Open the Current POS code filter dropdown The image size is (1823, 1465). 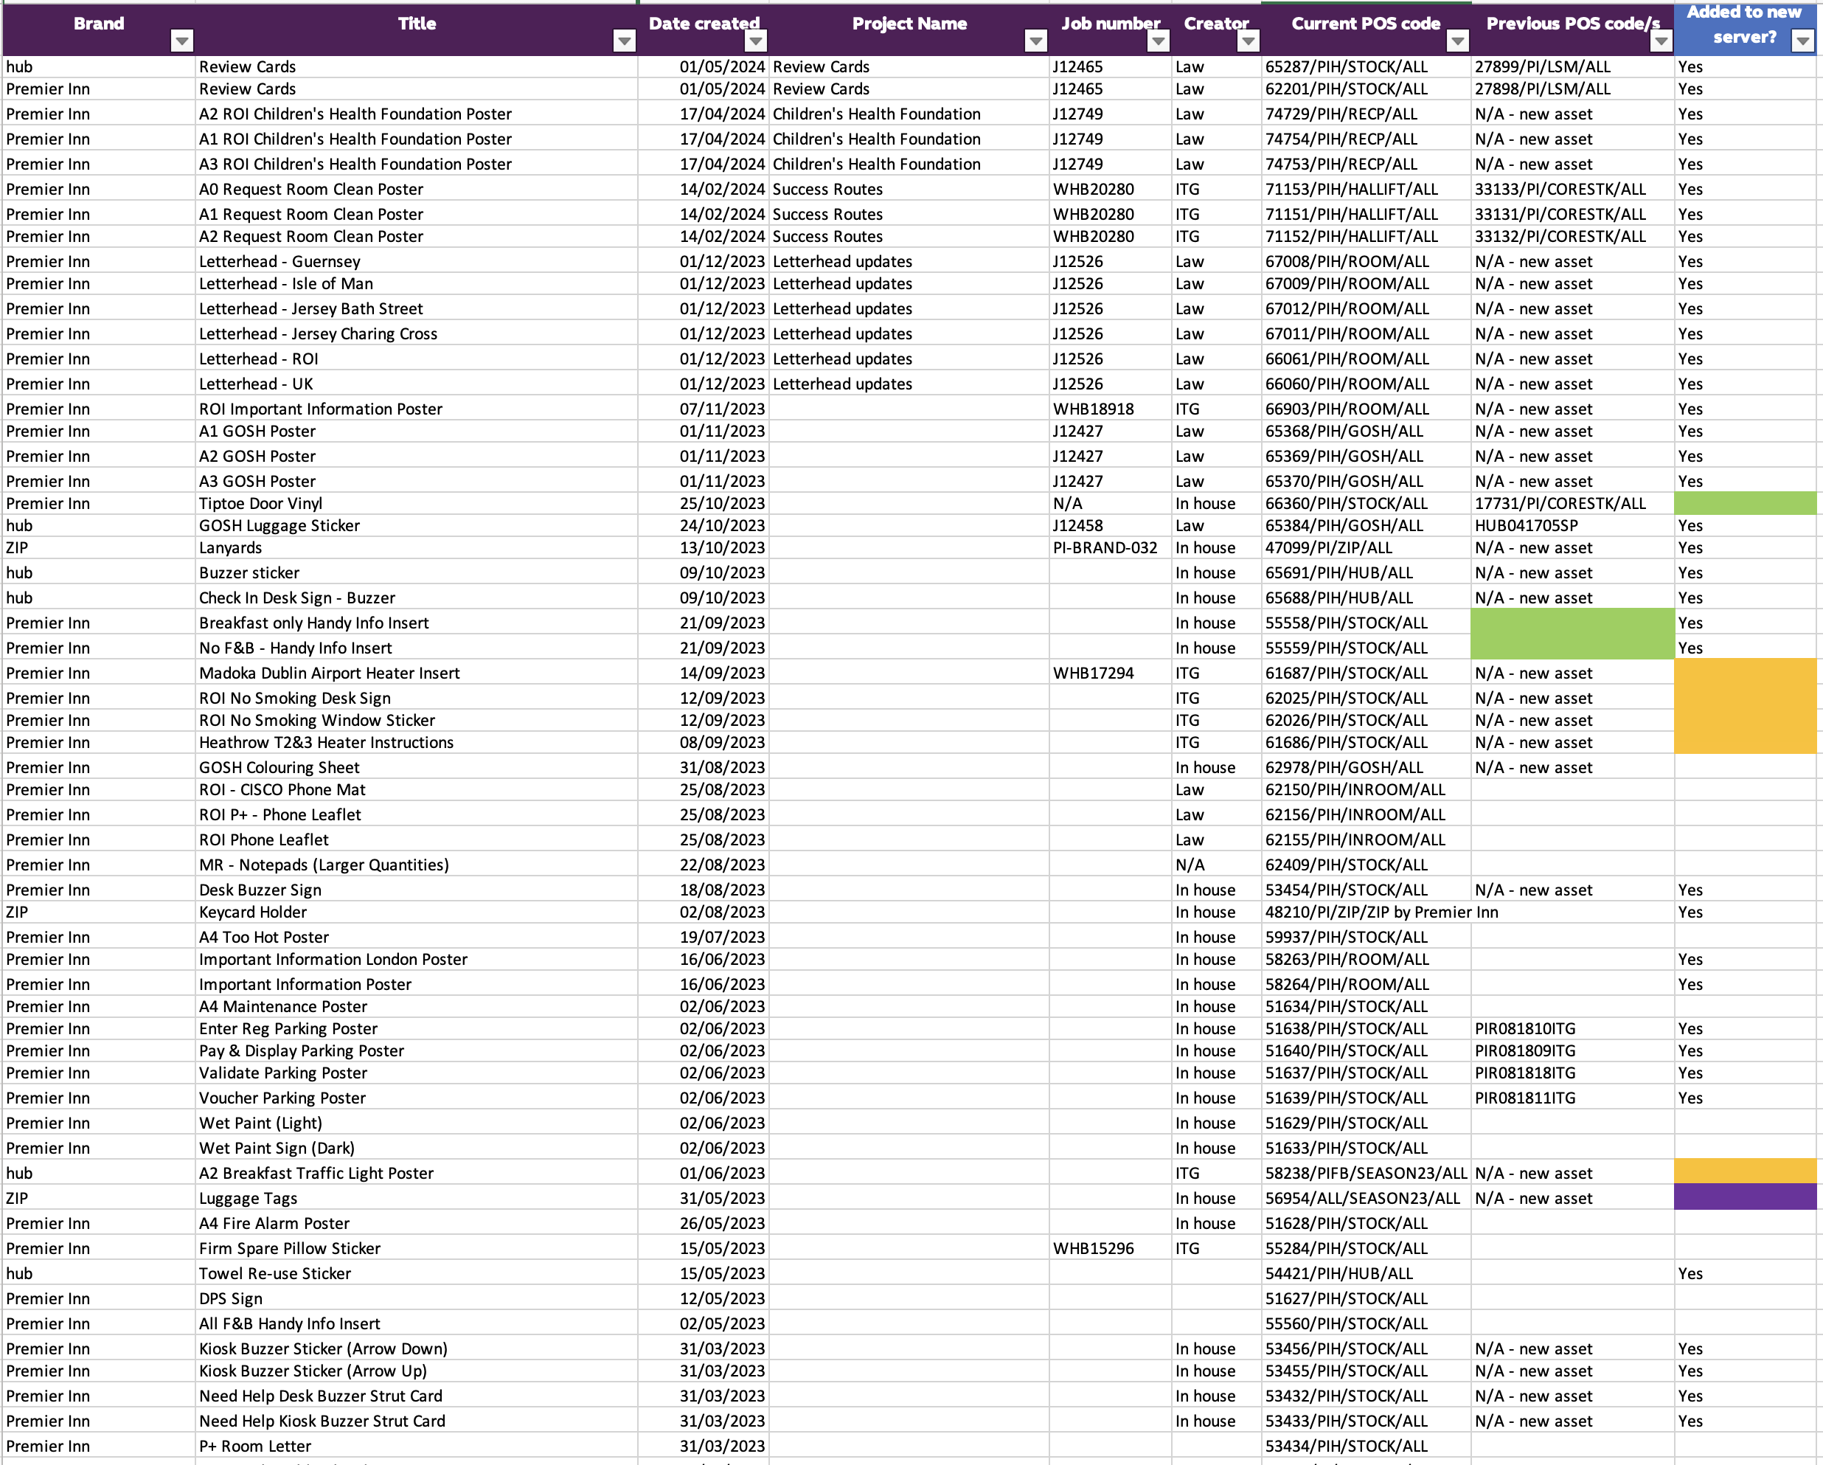point(1457,41)
